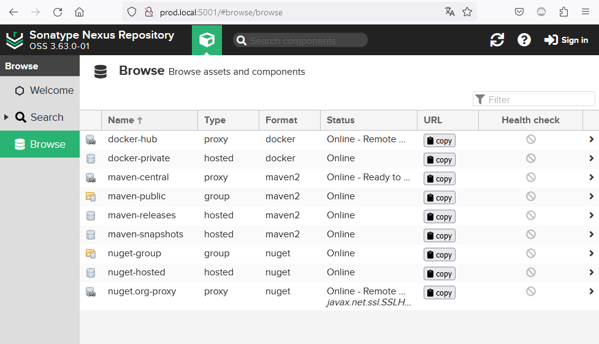Open docker-private row chevron arrow
The image size is (599, 344).
[591, 158]
